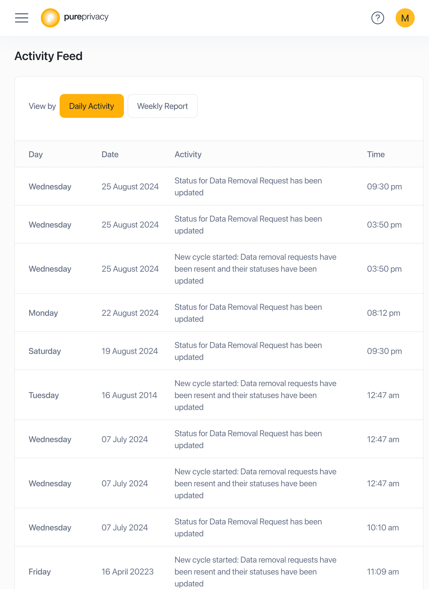Click the 08:12 pm time entry
Image resolution: width=429 pixels, height=589 pixels.
383,313
